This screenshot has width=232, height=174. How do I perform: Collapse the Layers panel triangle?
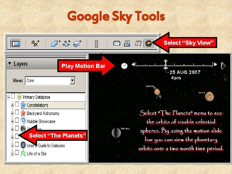coord(10,63)
